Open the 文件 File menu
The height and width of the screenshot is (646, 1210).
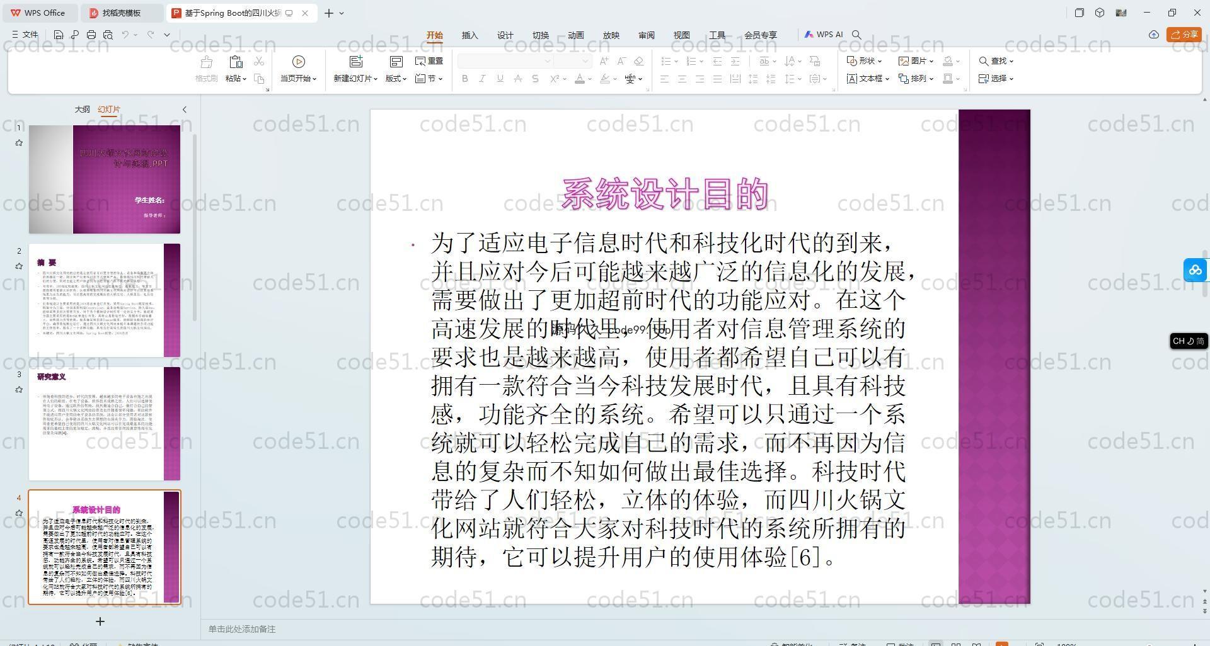(x=25, y=35)
